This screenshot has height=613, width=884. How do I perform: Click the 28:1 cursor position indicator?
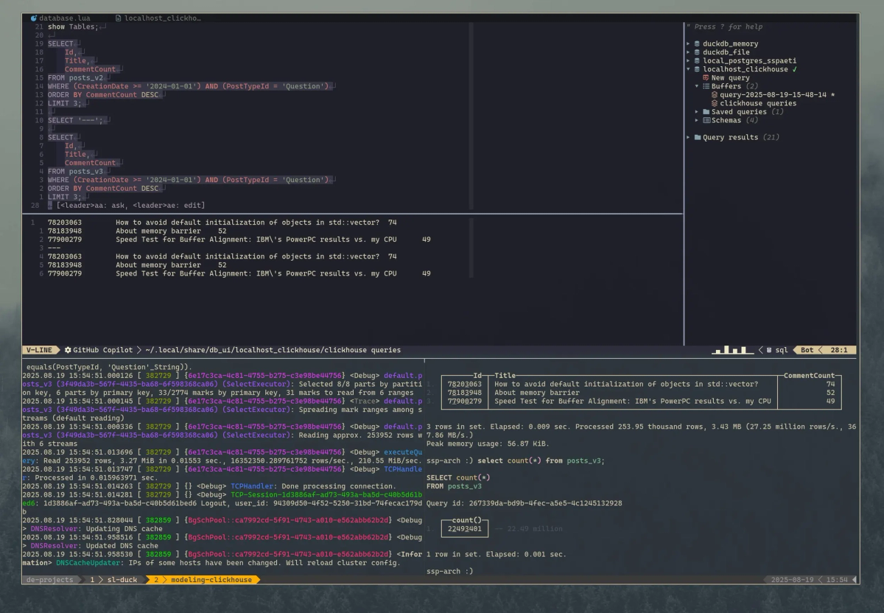pos(839,350)
